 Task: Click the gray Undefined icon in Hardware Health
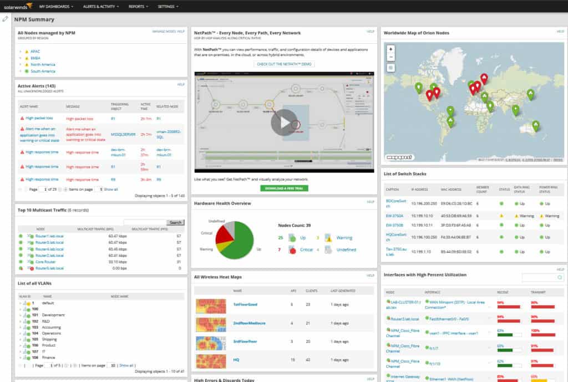(x=328, y=250)
